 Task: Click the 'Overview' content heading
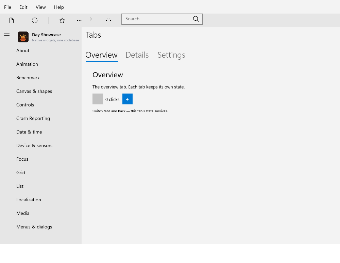pyautogui.click(x=108, y=75)
